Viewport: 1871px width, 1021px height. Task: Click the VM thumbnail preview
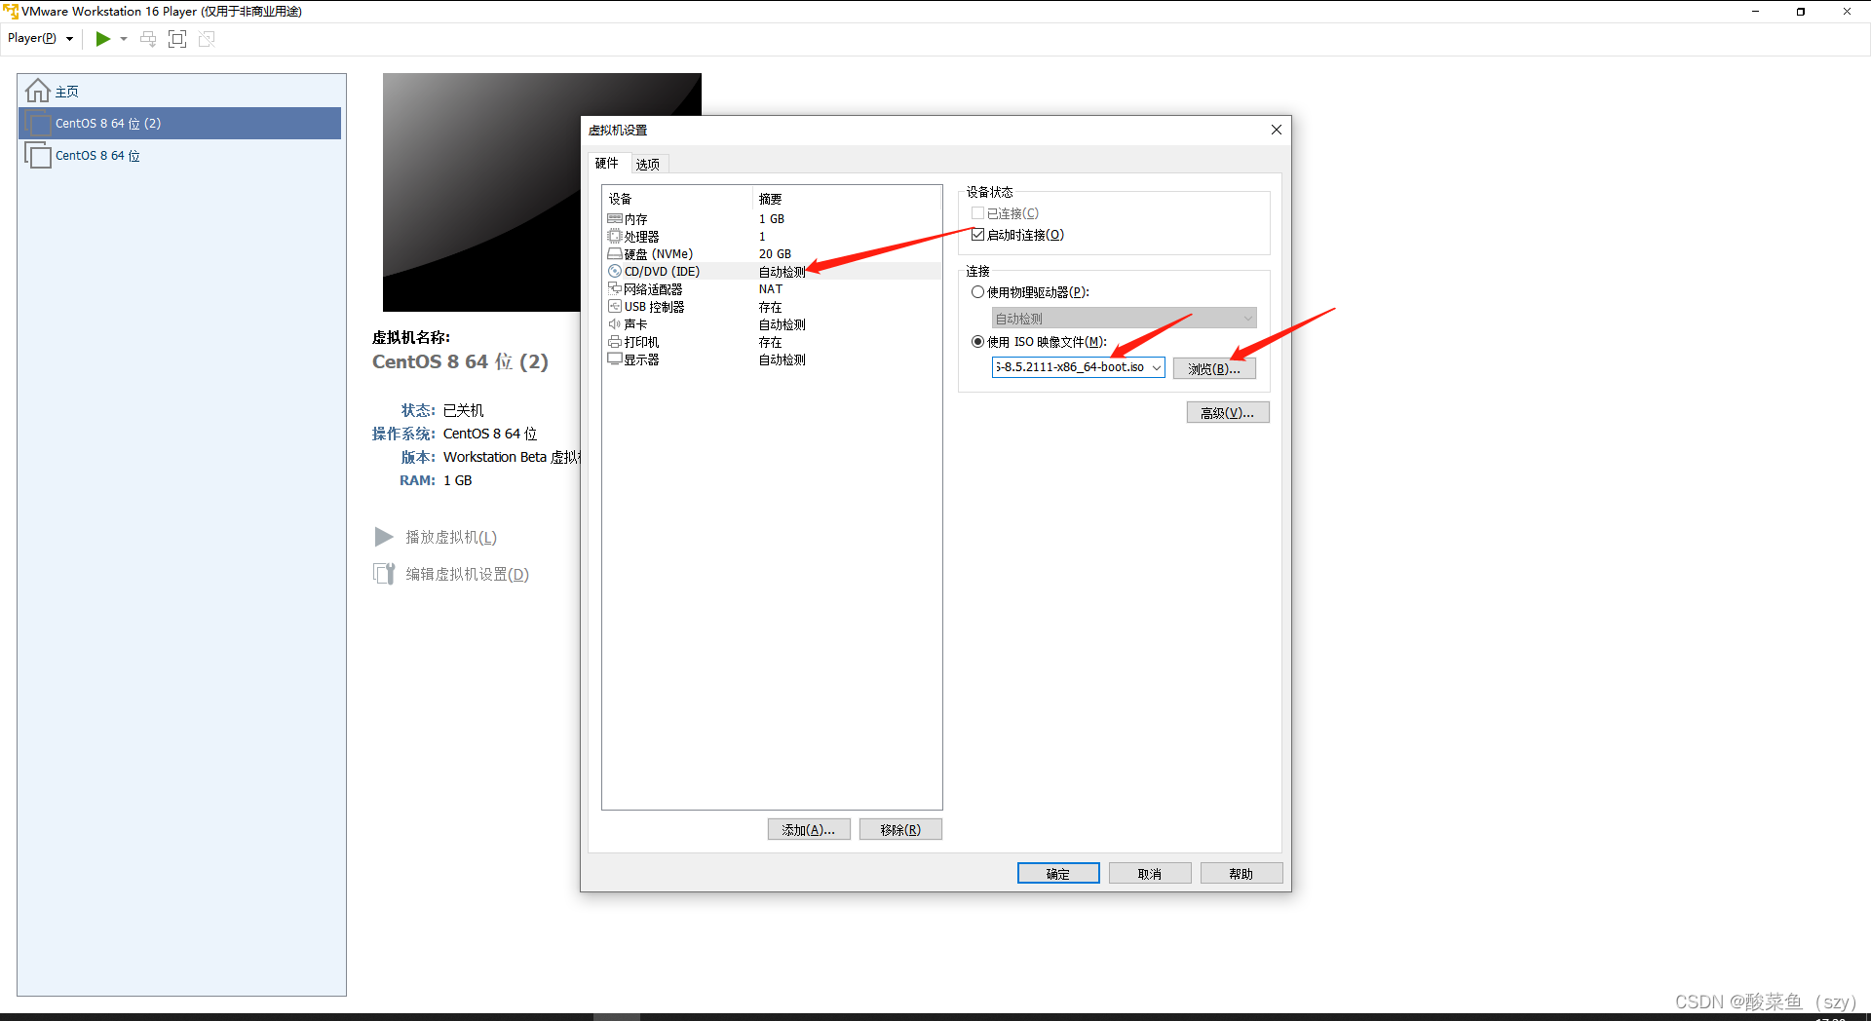click(x=481, y=192)
